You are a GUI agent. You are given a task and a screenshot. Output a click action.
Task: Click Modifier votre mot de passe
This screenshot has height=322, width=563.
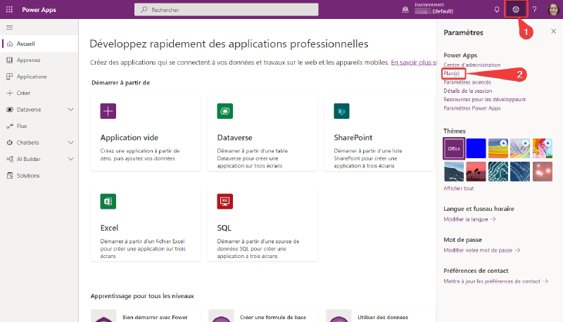pos(481,250)
